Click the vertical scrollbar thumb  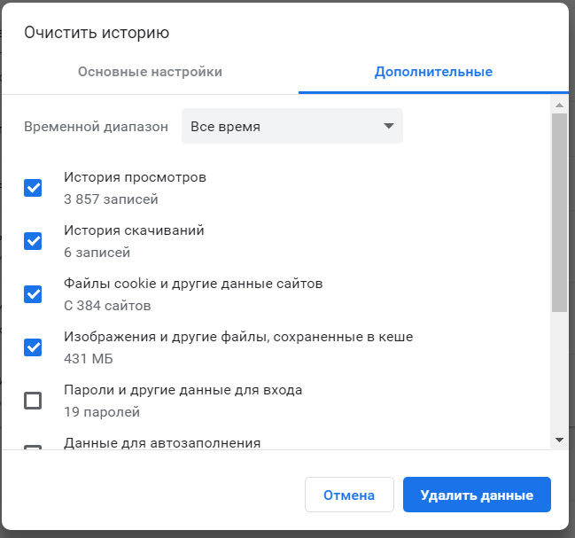559,213
